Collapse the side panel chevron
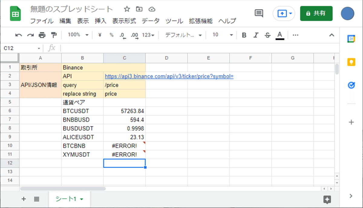This screenshot has height=208, width=363. [351, 196]
